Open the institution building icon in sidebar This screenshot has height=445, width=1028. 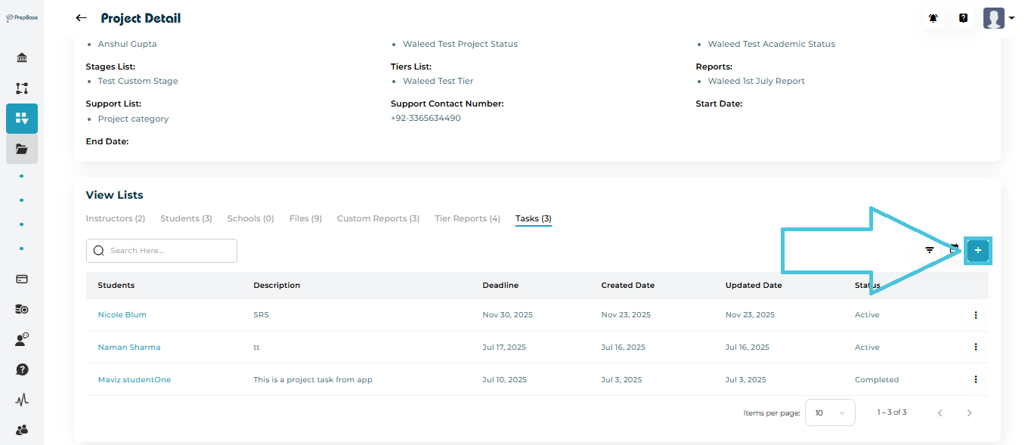[x=22, y=58]
